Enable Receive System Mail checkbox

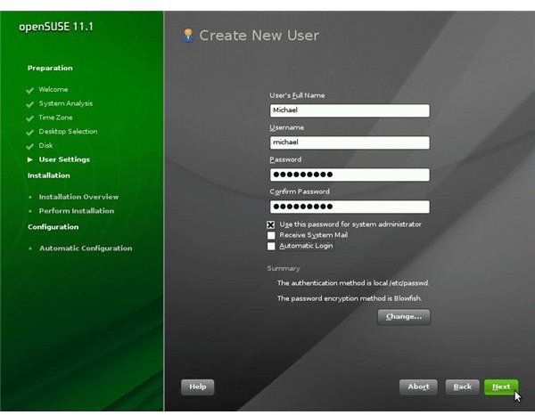(271, 235)
